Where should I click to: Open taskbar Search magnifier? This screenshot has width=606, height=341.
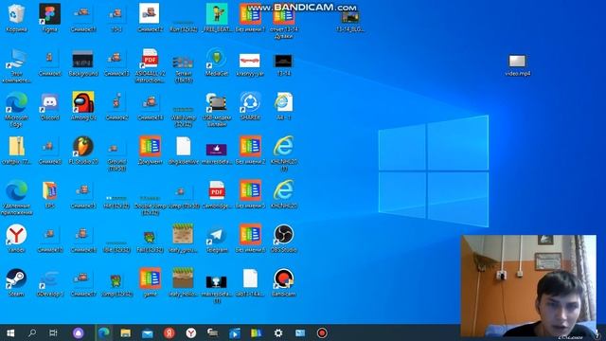click(32, 332)
